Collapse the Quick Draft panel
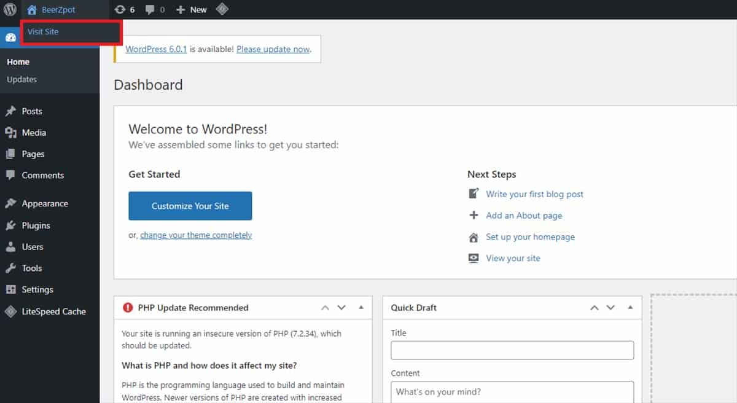This screenshot has width=737, height=403. [630, 308]
